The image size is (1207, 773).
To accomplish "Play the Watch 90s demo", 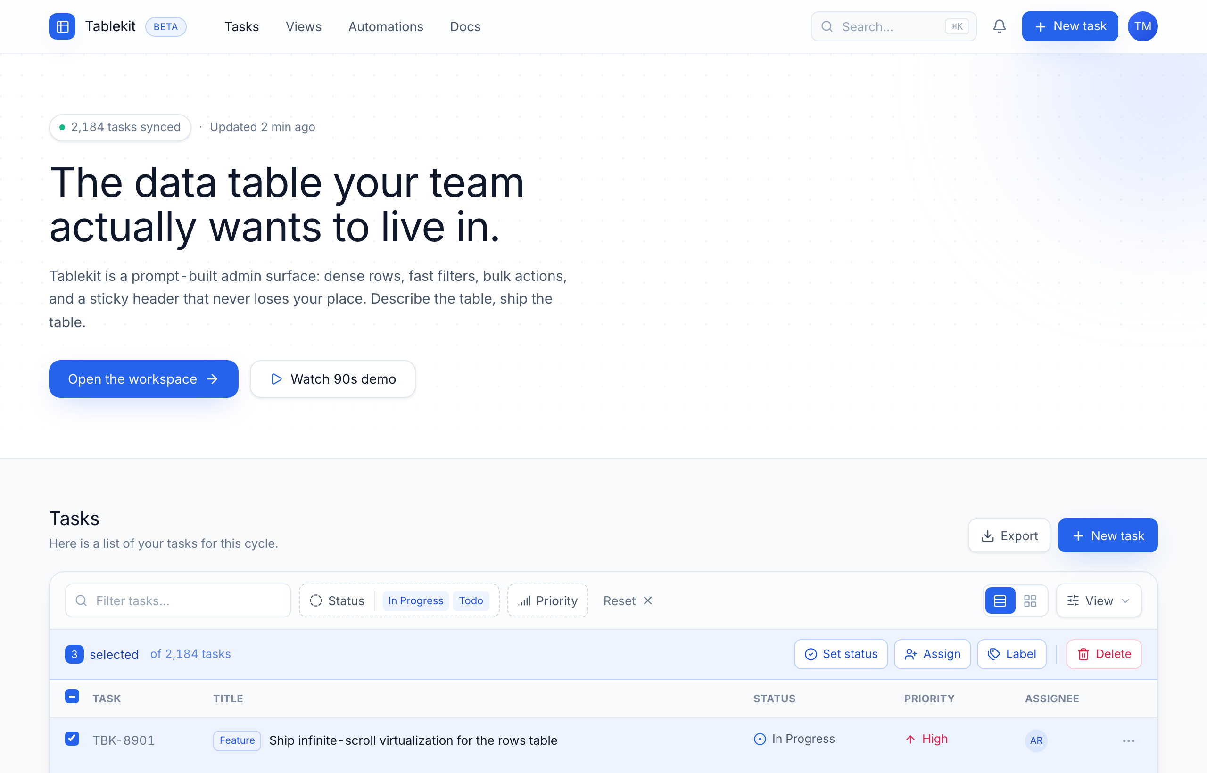I will [x=332, y=379].
